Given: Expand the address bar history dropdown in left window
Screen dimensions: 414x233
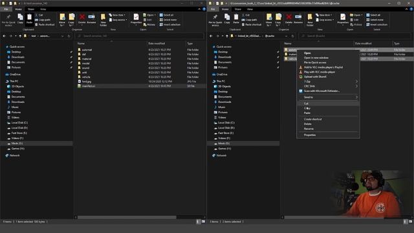Looking at the screenshot, I should pyautogui.click(x=62, y=36).
